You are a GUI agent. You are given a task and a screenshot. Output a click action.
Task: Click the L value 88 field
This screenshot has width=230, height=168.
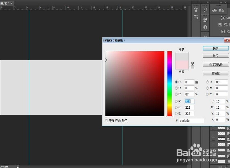tap(221, 82)
